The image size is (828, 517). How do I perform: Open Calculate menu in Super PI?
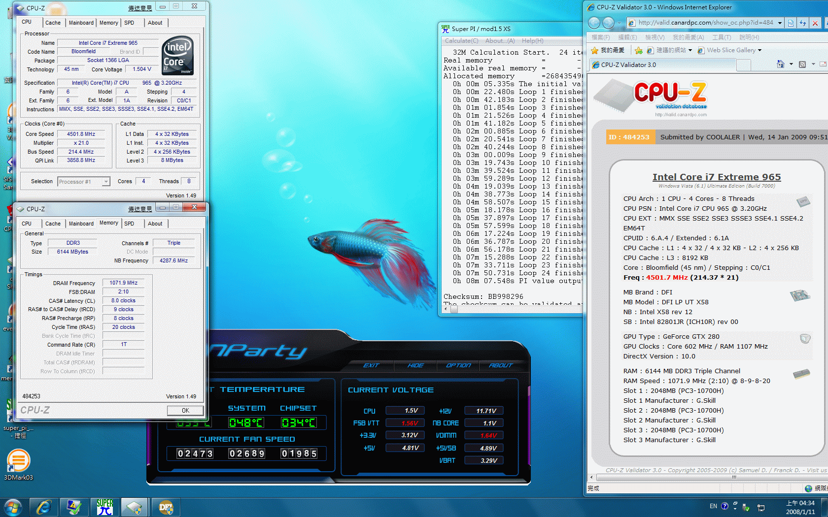click(461, 41)
